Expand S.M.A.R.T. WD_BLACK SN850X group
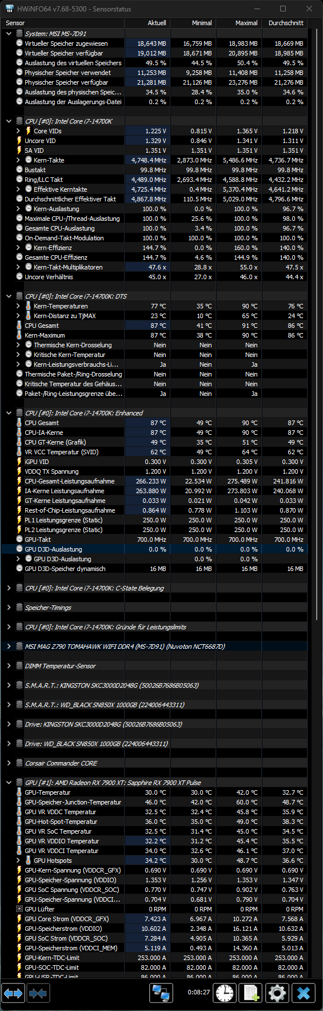 point(9,705)
